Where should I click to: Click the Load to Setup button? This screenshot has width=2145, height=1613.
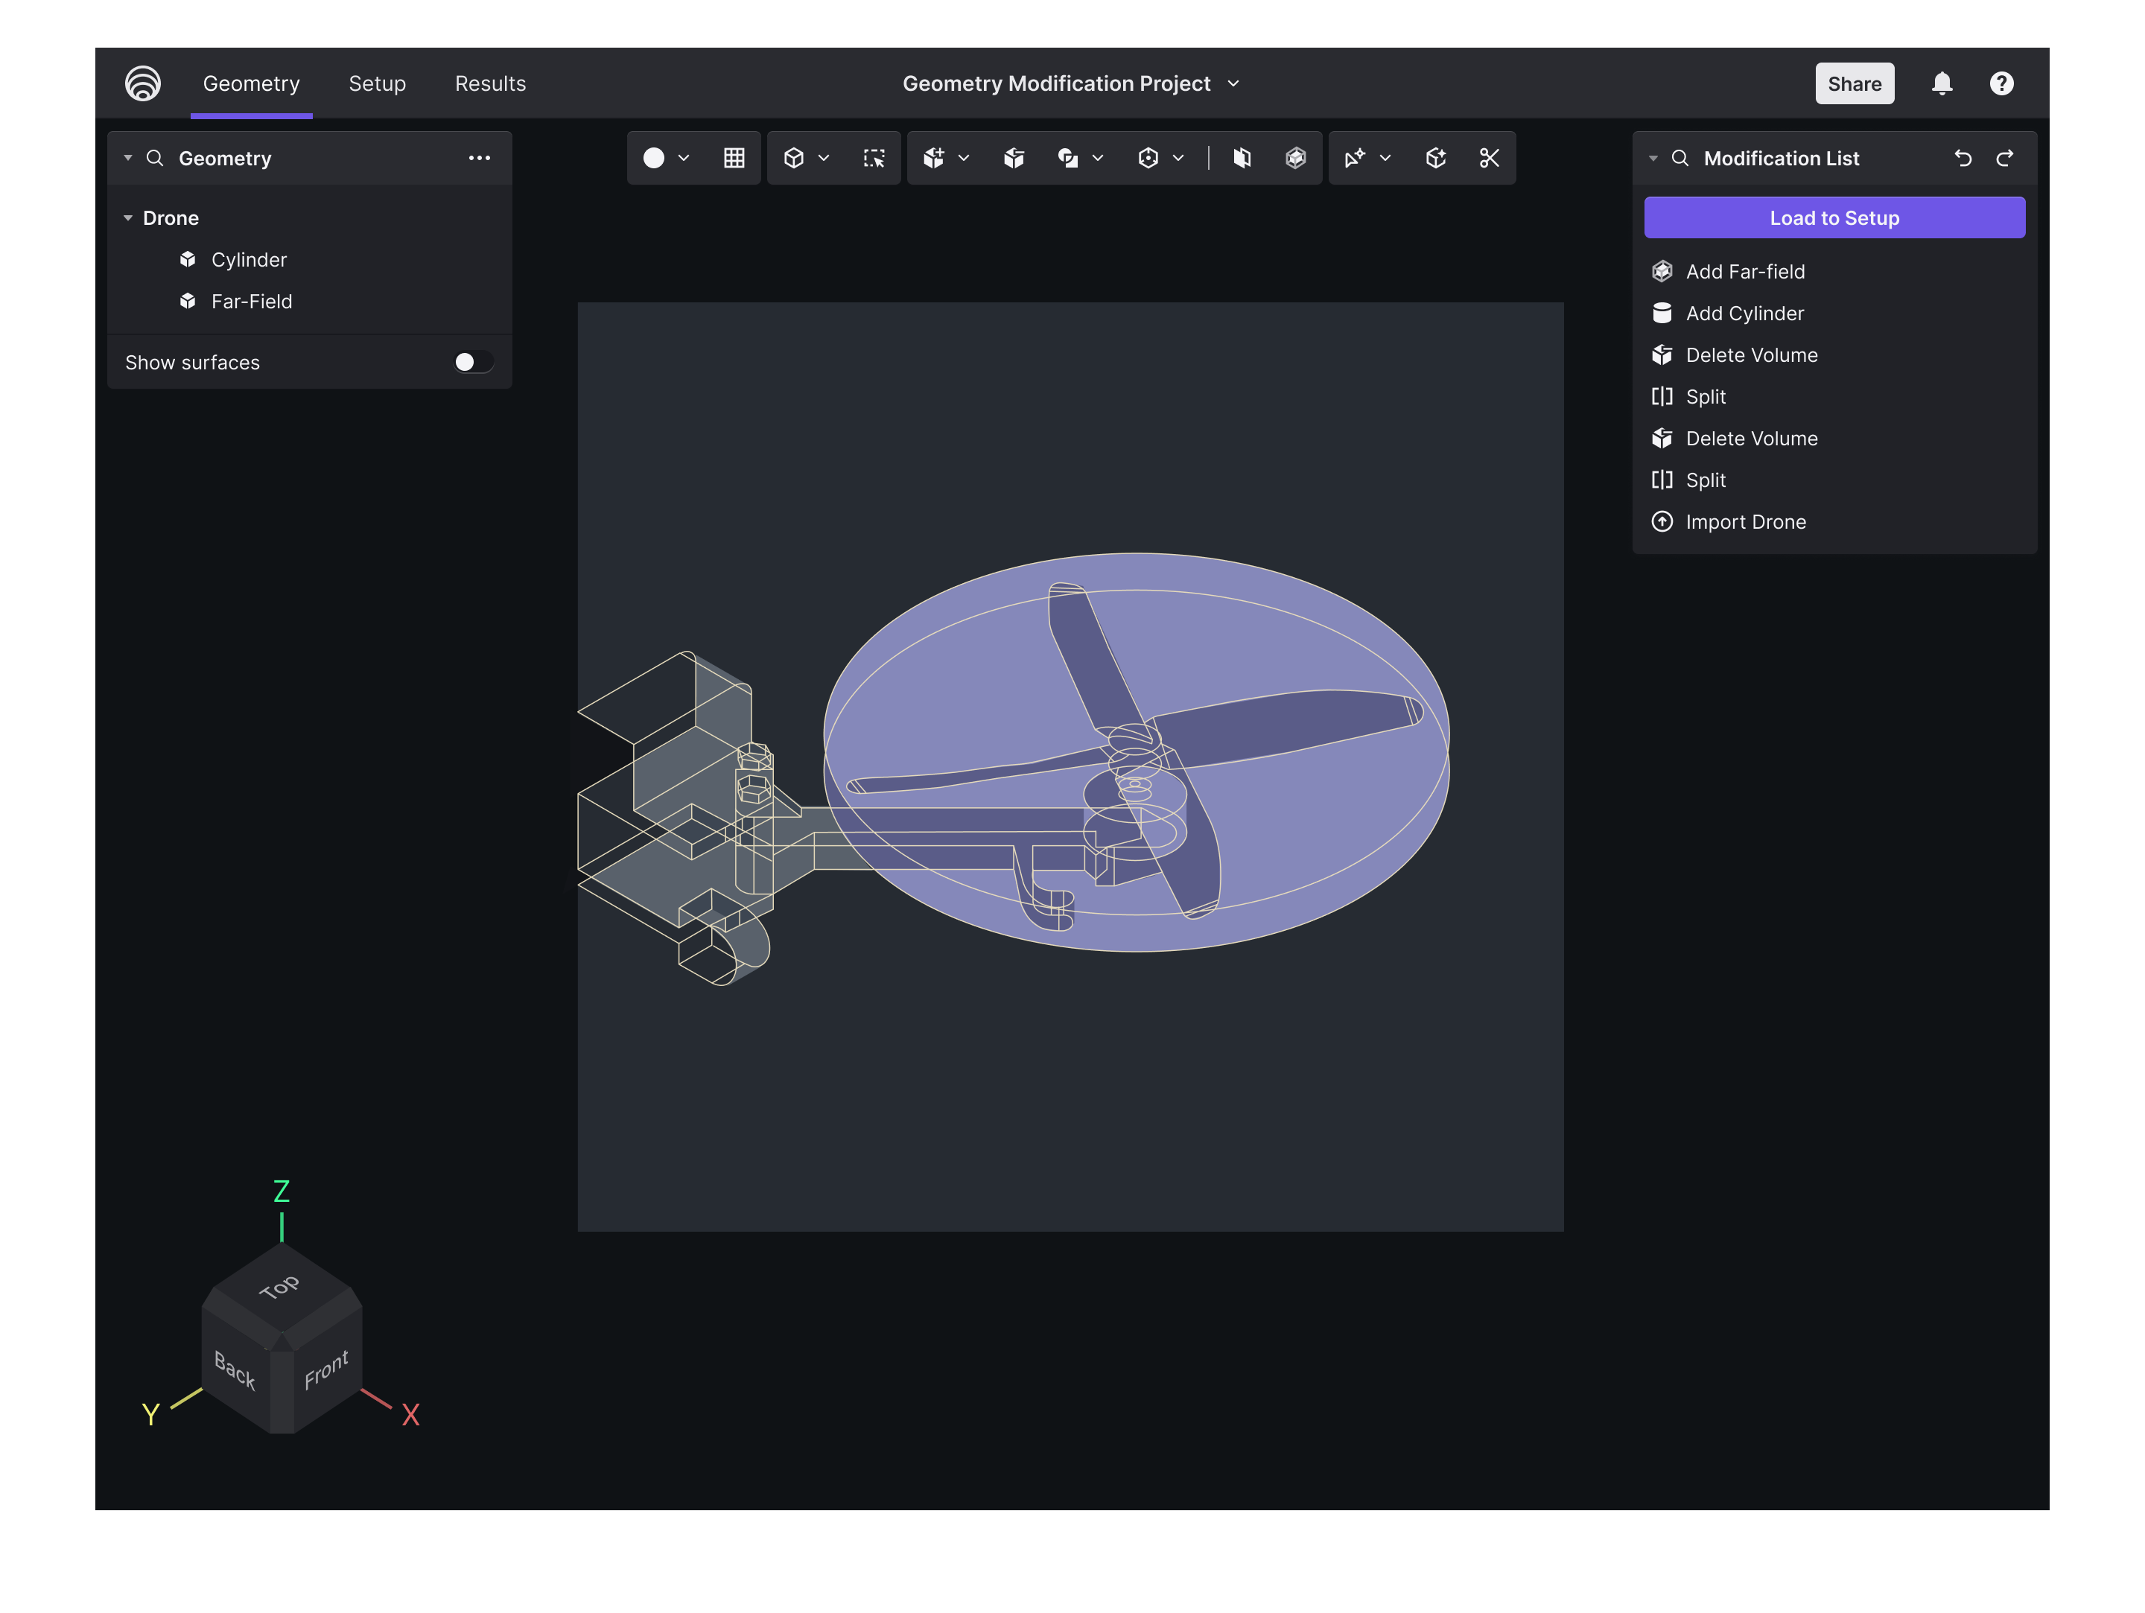point(1834,218)
